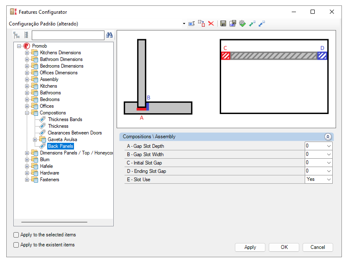Expand the Hafele tree node
The width and height of the screenshot is (349, 266).
[27, 166]
